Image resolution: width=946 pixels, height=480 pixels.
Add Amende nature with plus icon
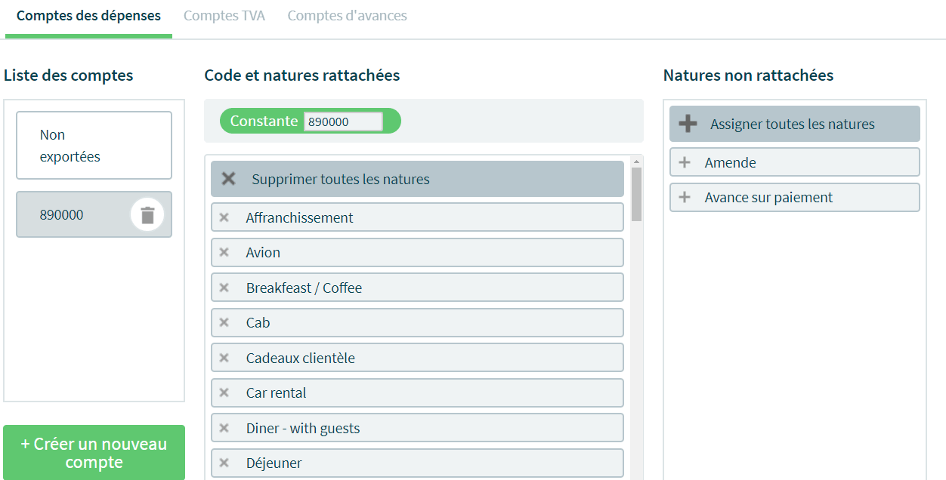pos(685,162)
